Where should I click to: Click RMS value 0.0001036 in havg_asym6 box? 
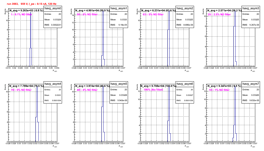(x=188, y=101)
